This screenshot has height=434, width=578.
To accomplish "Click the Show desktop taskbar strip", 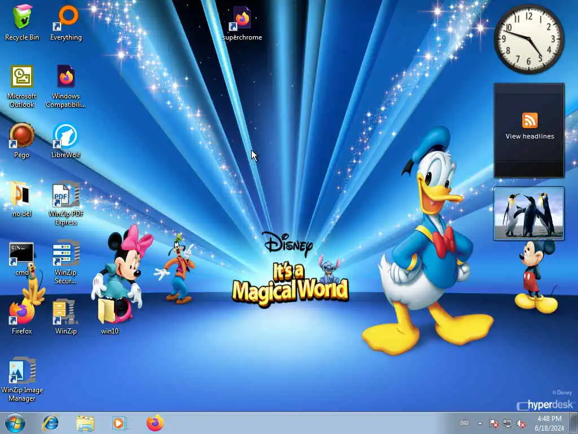I will [574, 423].
